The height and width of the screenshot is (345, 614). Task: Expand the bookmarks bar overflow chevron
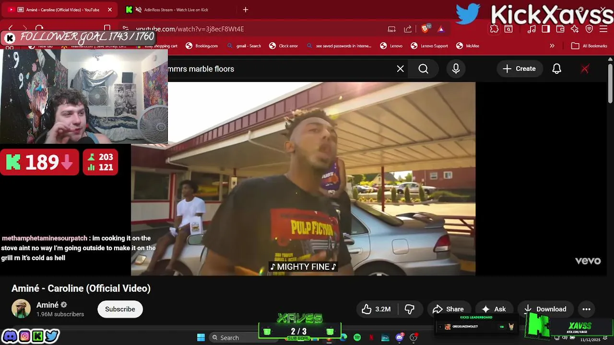pos(552,46)
